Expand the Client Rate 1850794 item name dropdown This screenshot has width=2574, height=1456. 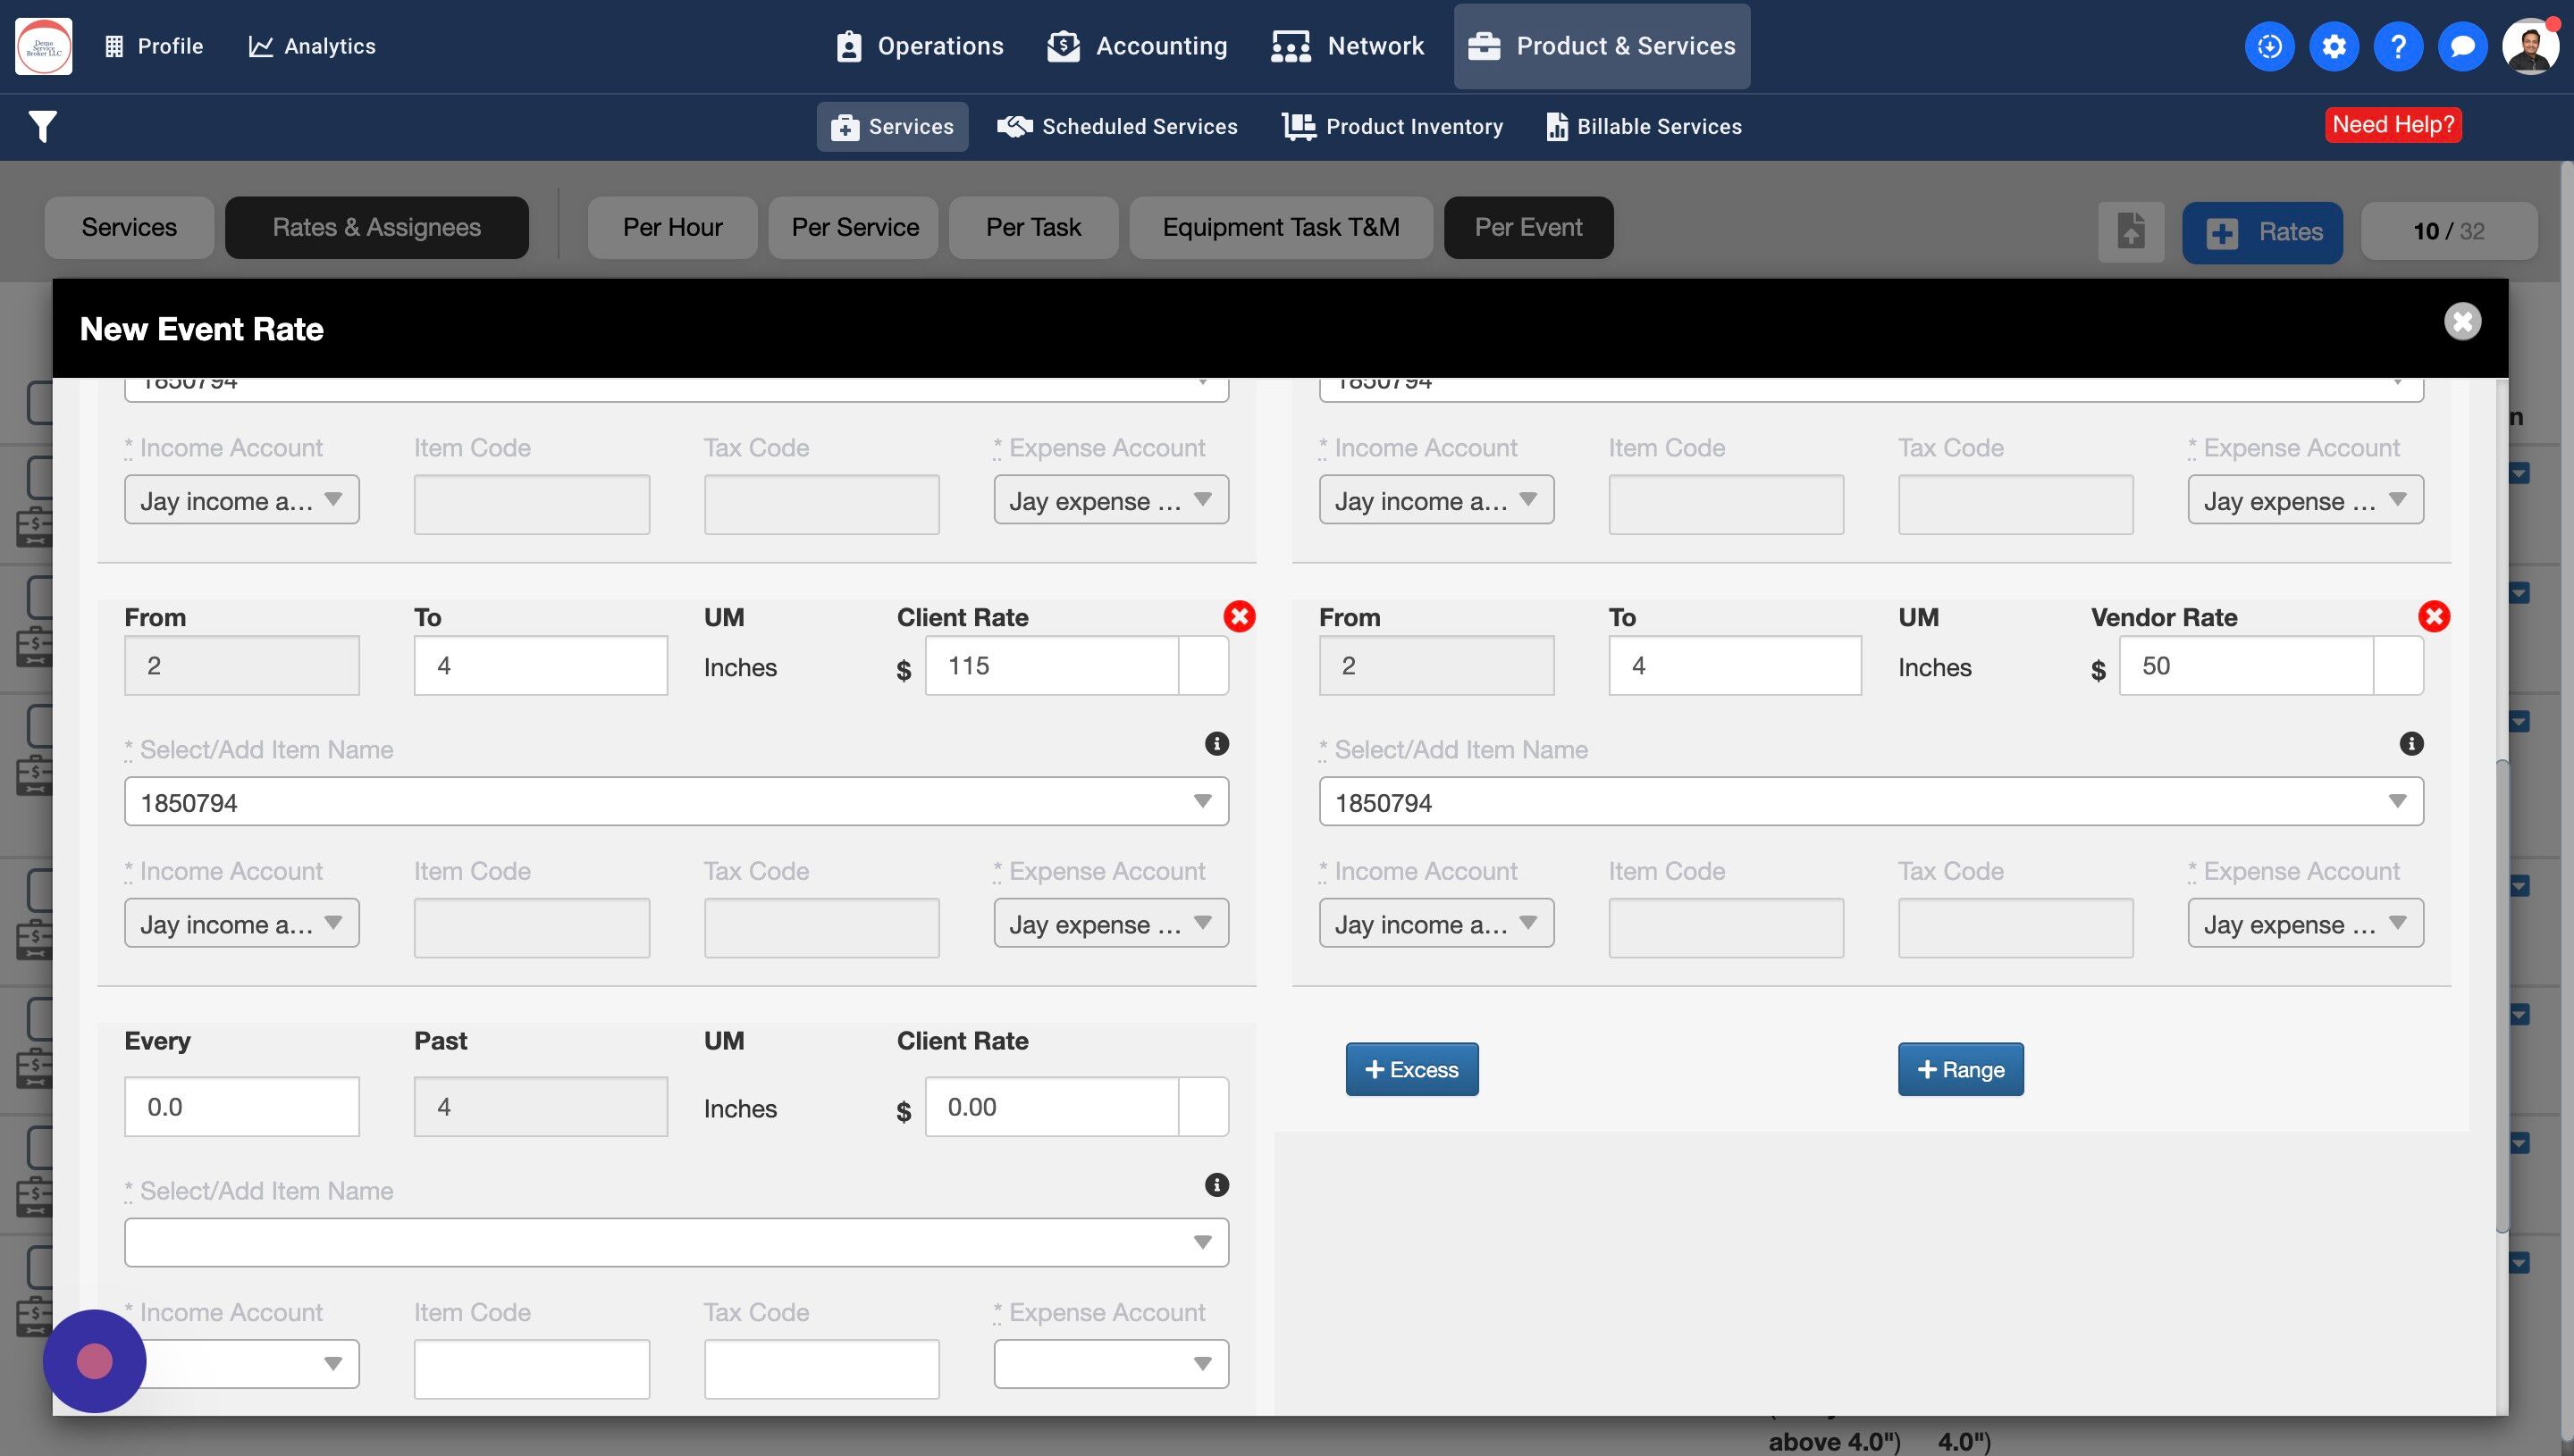[x=1201, y=802]
